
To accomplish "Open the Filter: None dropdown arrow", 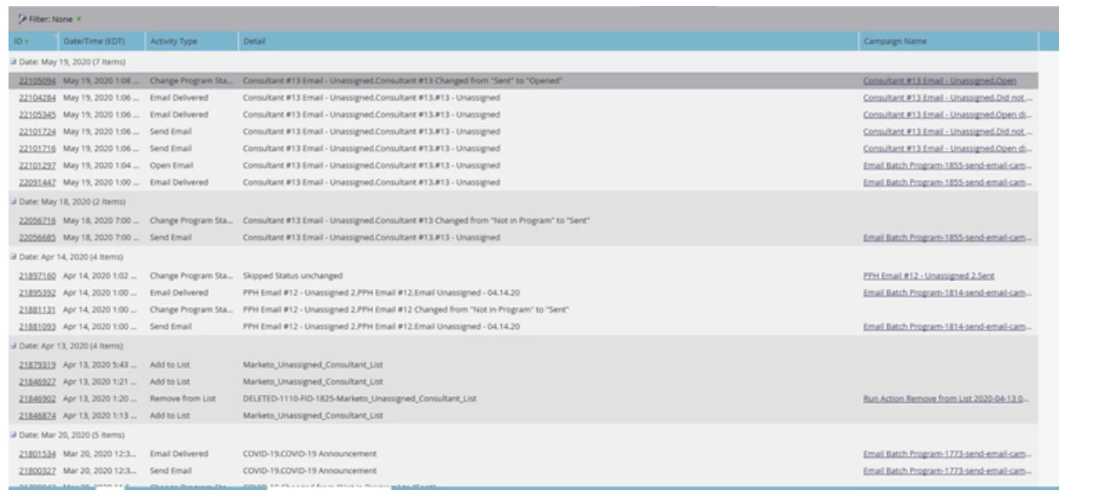I will tap(79, 19).
